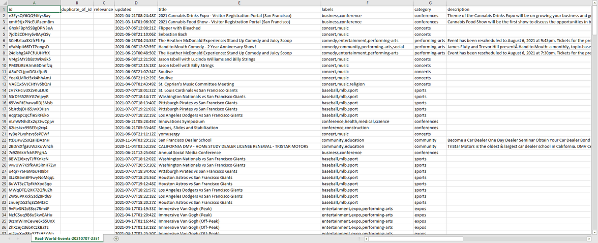This screenshot has width=598, height=243.
Task: Select cell with id ttDLHw2SsQaiiDAznH
Action: (34, 140)
